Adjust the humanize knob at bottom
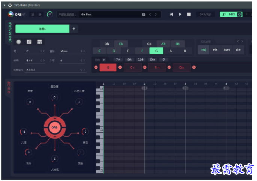The image size is (257, 181). [55, 159]
